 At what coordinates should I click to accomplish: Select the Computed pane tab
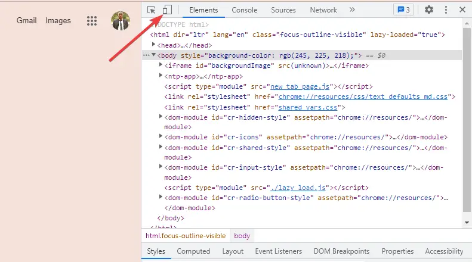click(x=193, y=251)
